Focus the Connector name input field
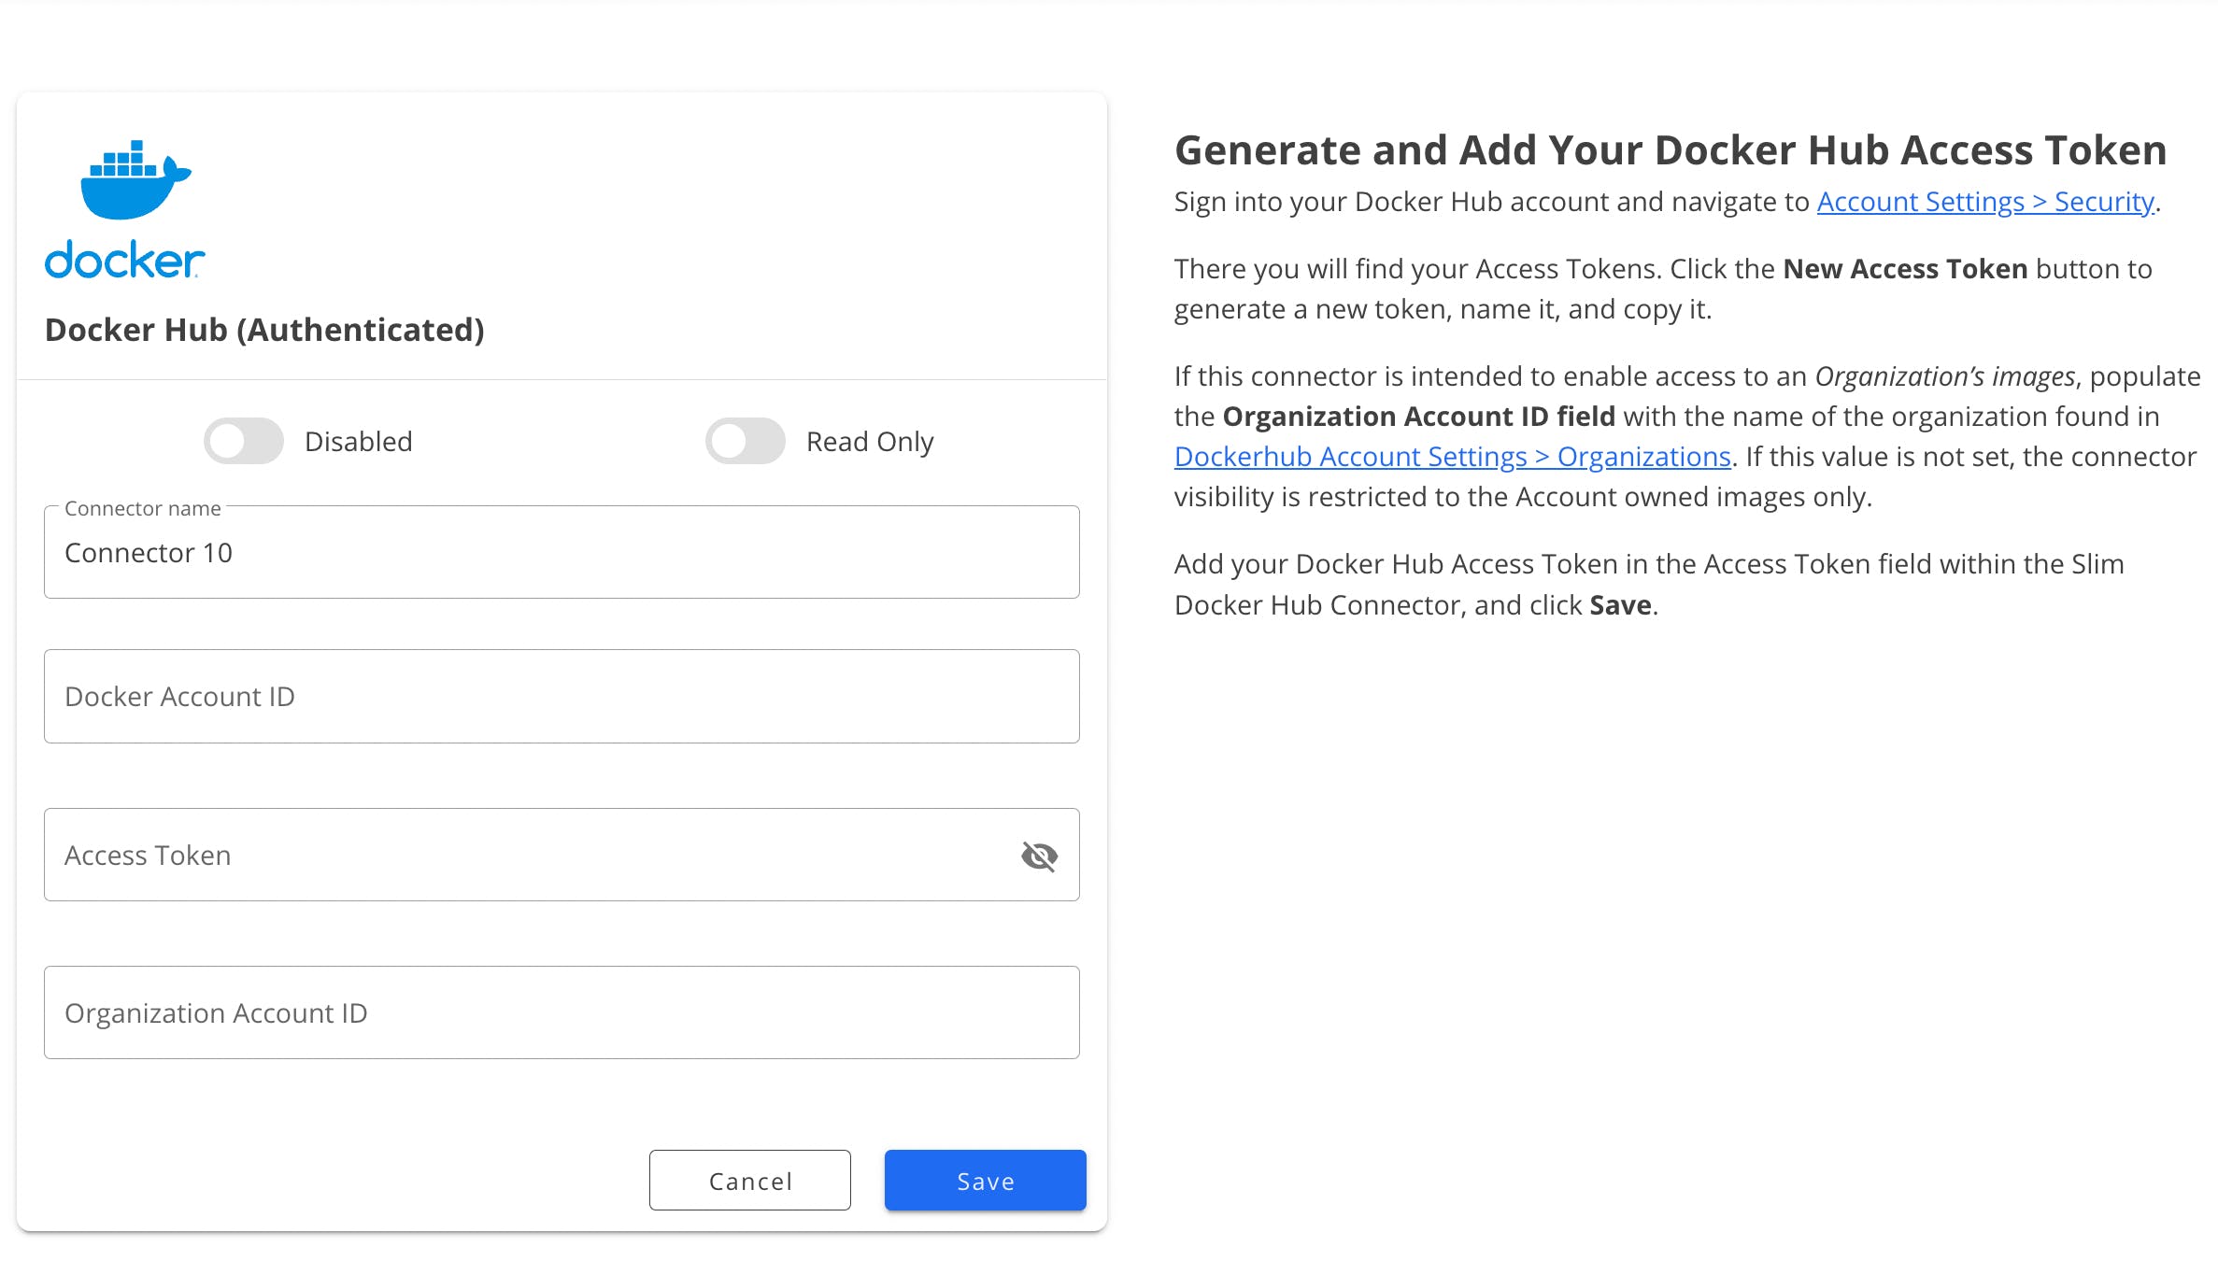The width and height of the screenshot is (2218, 1274). (561, 553)
